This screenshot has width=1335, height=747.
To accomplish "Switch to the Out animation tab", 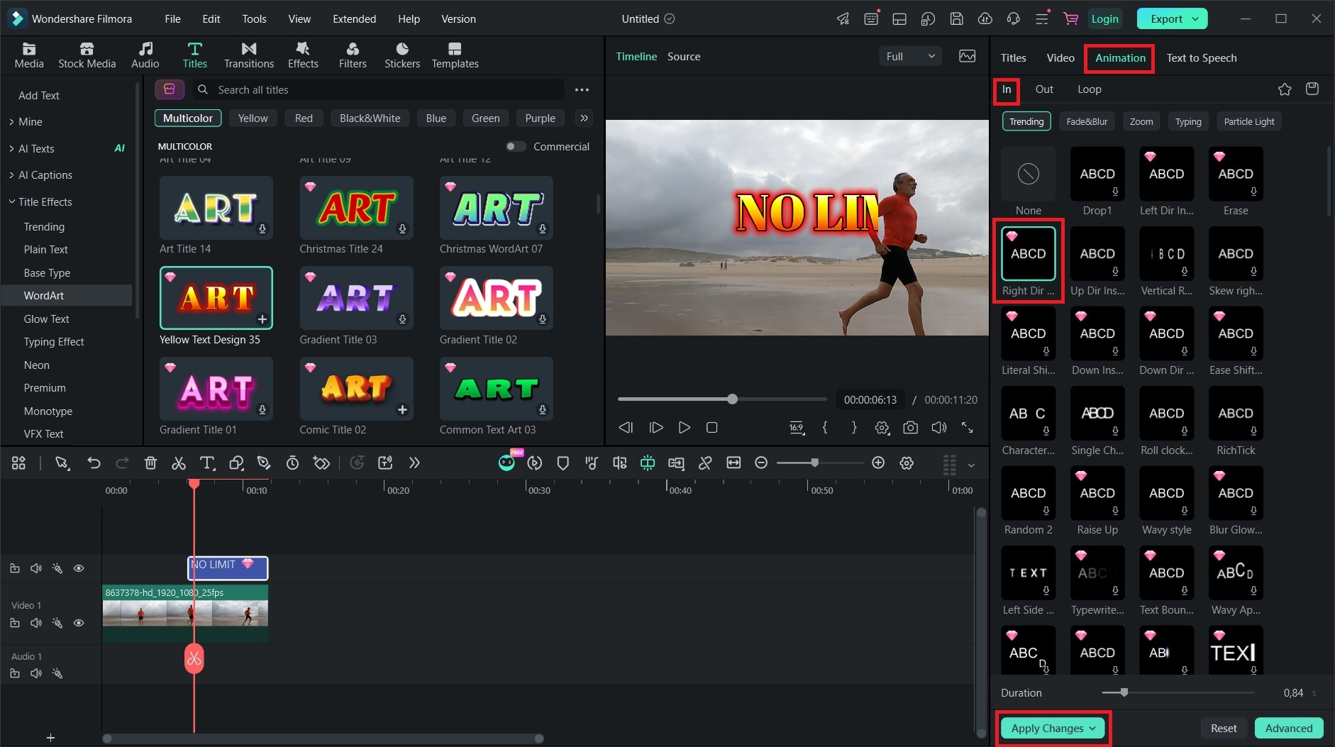I will click(x=1044, y=89).
